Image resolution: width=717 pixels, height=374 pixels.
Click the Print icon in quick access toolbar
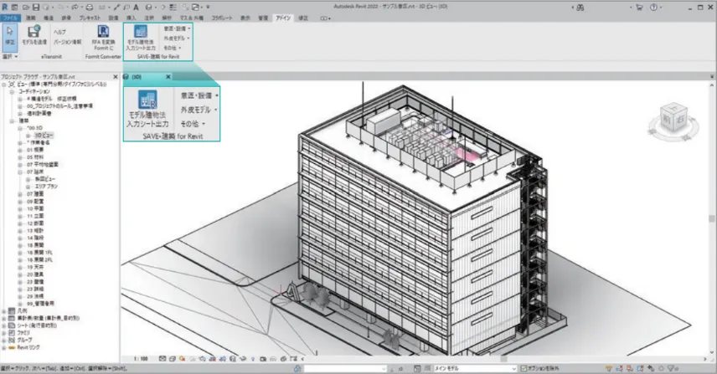click(88, 6)
